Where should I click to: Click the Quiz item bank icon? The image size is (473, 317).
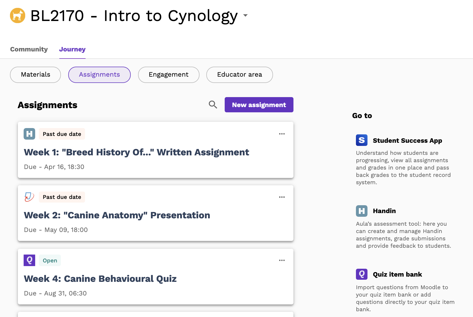click(362, 274)
